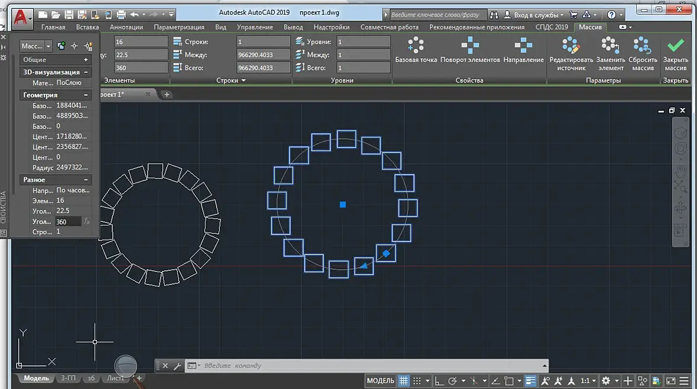Click the Базовая точка array icon
This screenshot has height=389, width=697.
416,45
